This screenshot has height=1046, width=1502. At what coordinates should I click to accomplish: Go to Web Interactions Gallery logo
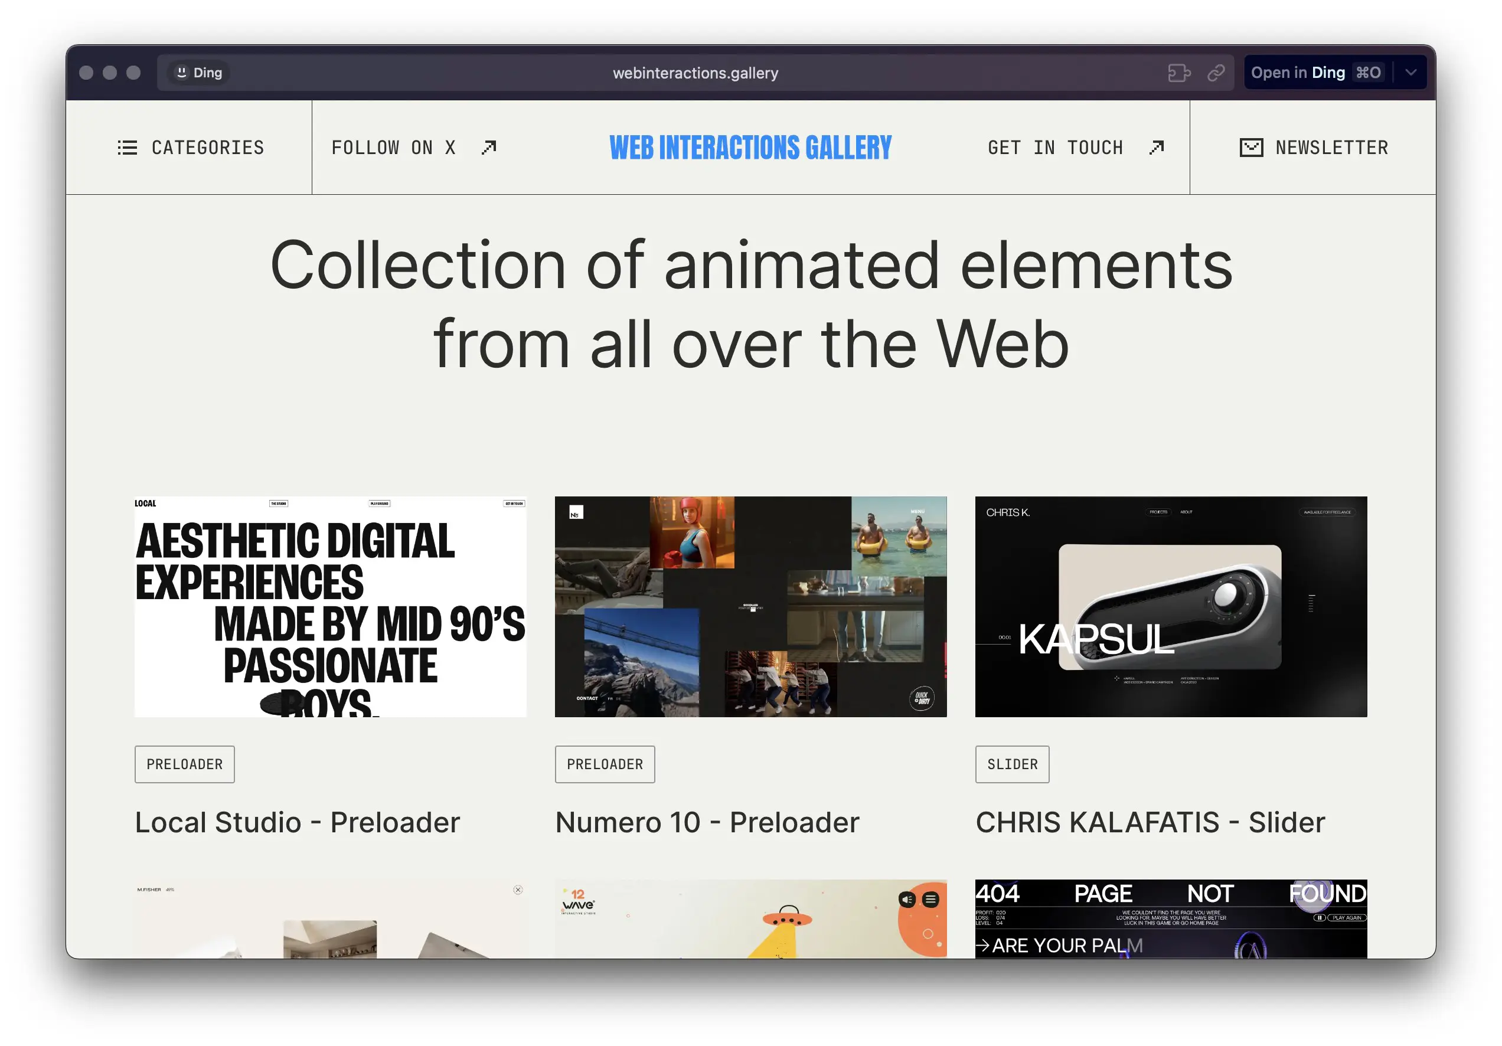tap(750, 148)
